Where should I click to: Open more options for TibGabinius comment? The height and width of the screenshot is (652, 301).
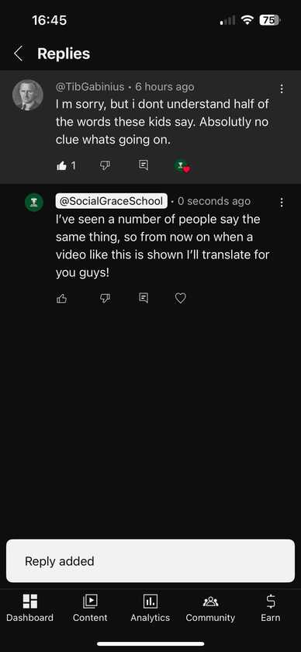(282, 88)
